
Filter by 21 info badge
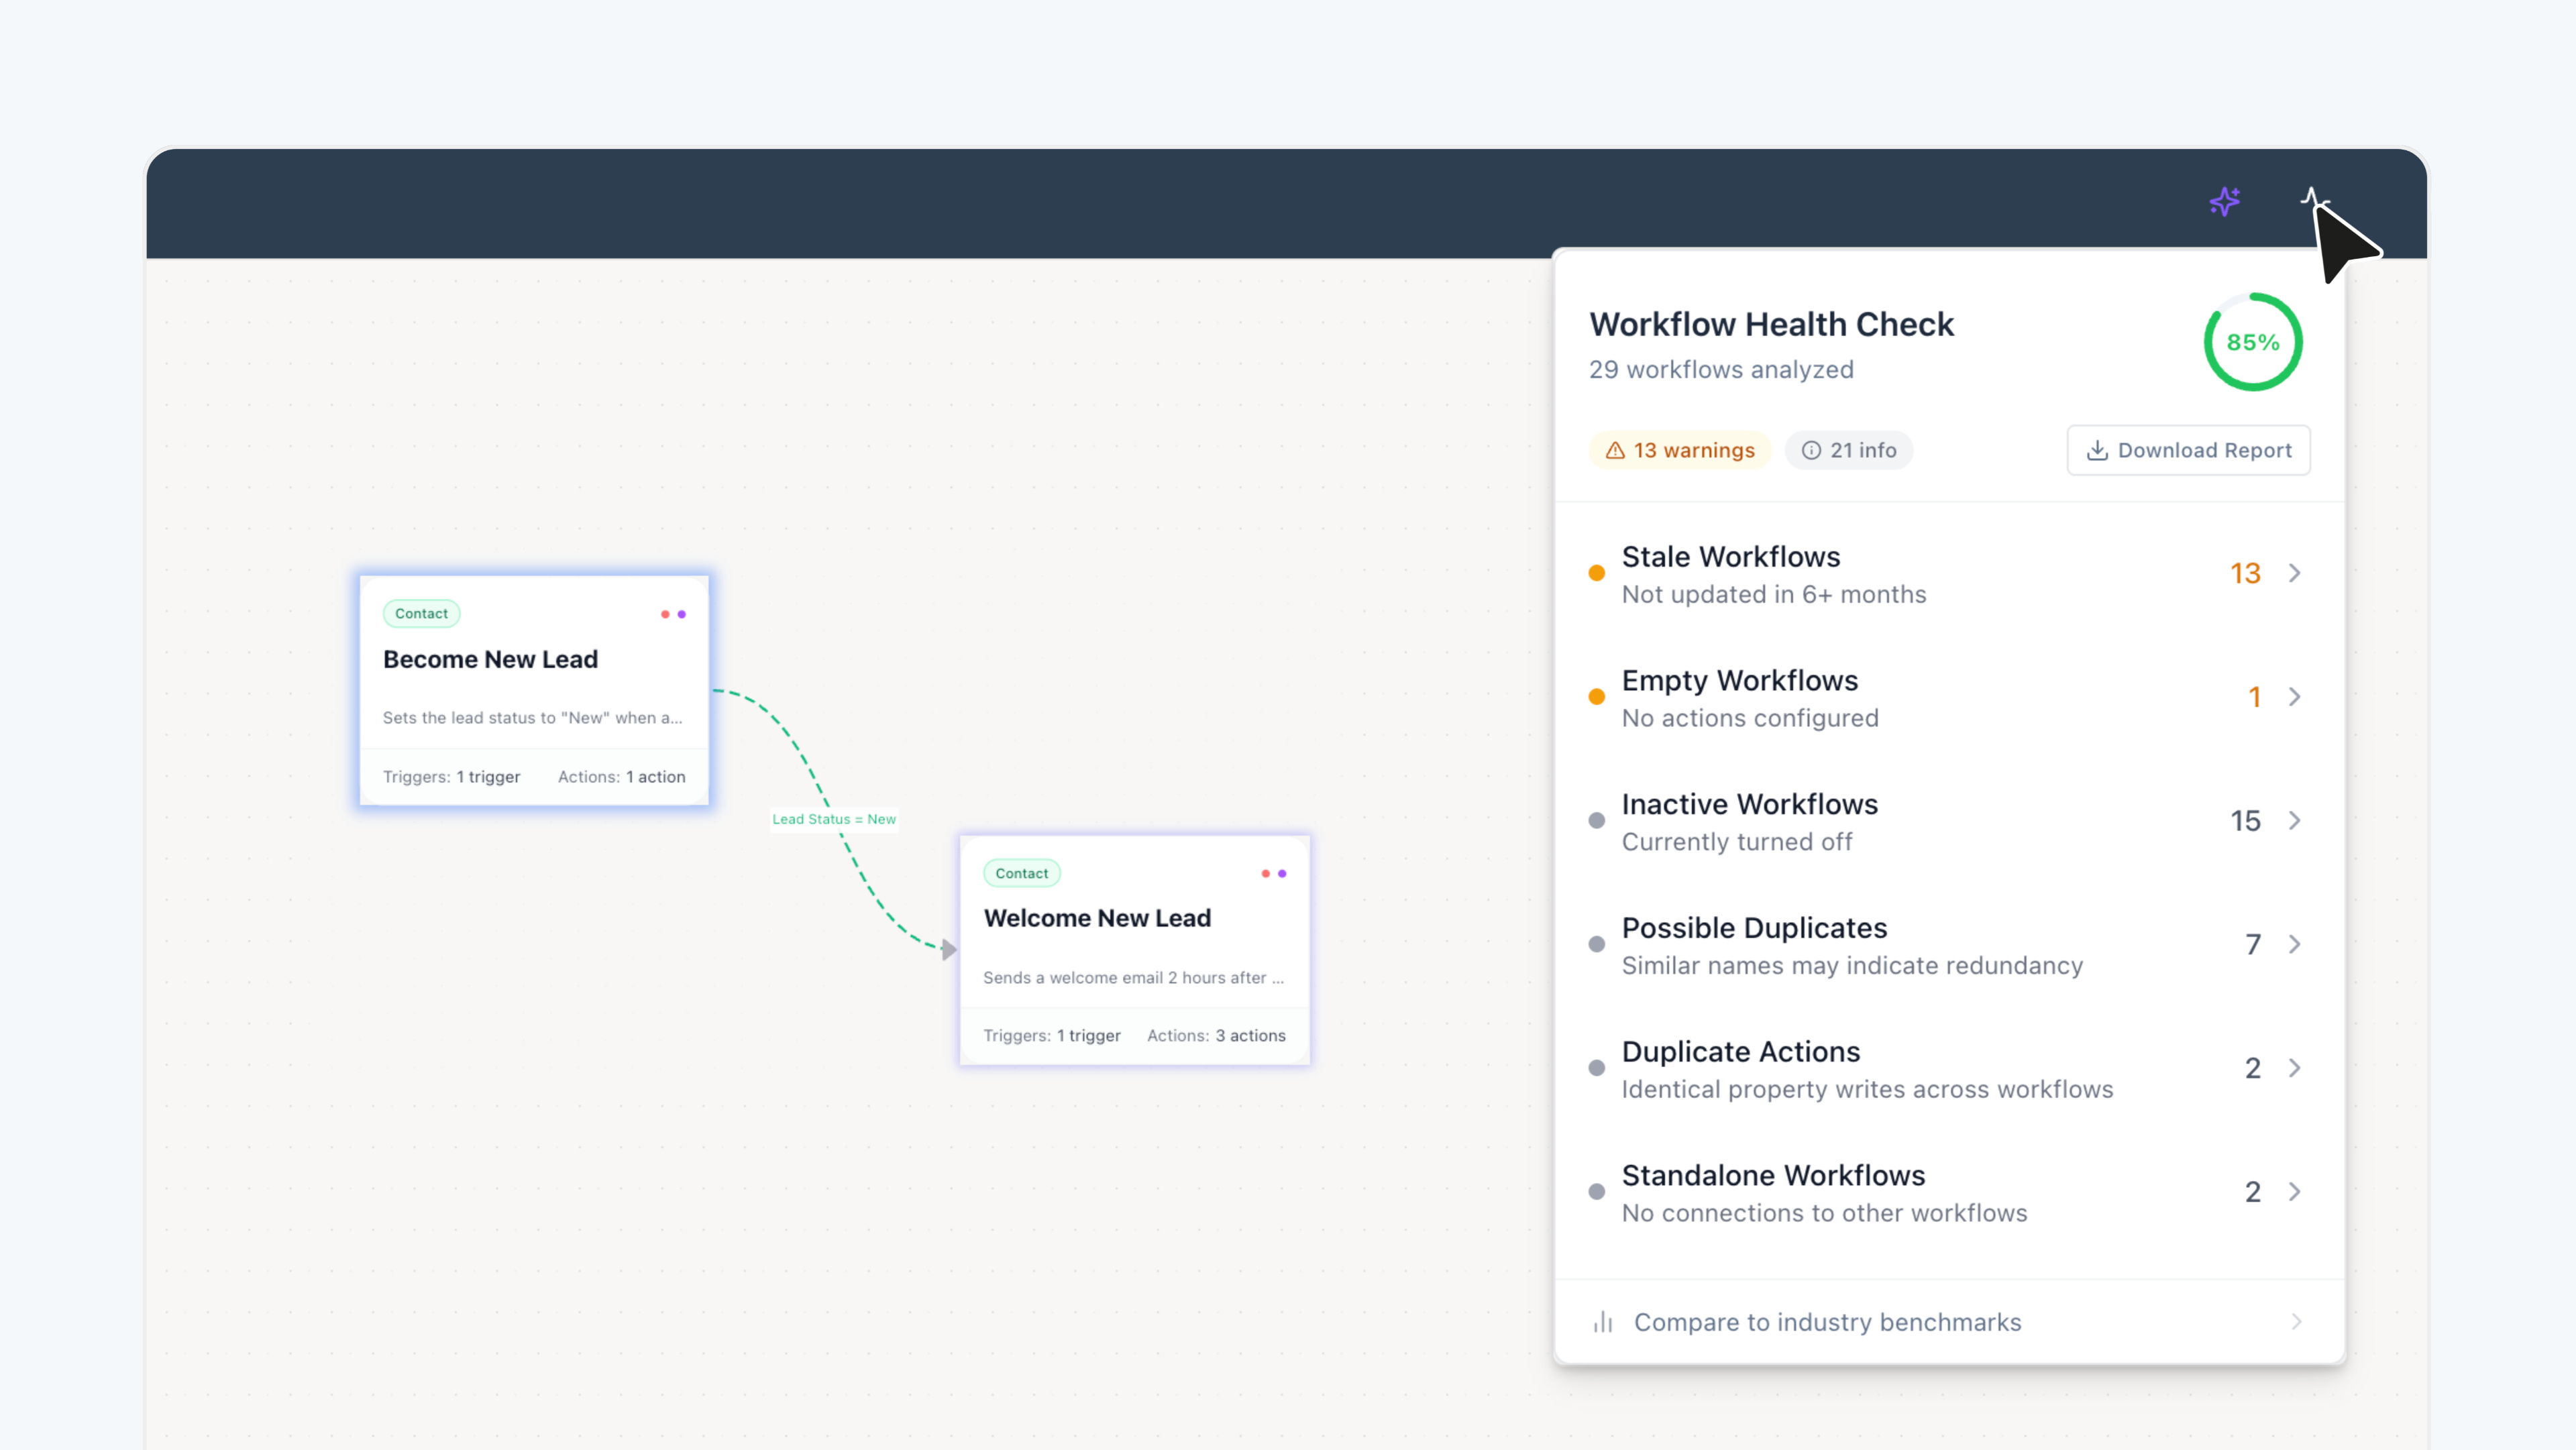click(x=1849, y=450)
